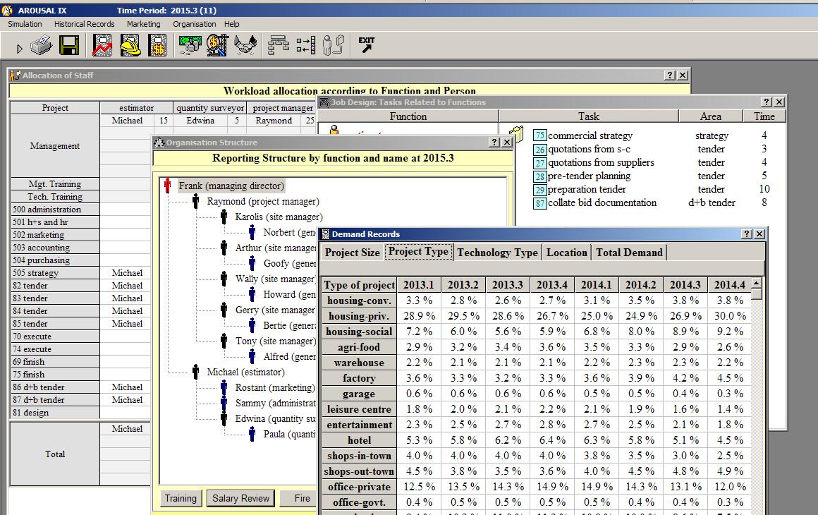Open the Historical Records menu
Viewport: 818px width, 515px height.
click(x=84, y=24)
